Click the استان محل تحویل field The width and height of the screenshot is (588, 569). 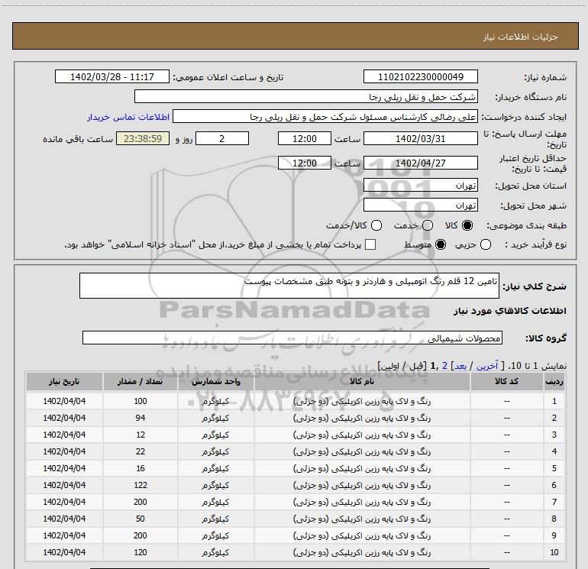point(420,185)
